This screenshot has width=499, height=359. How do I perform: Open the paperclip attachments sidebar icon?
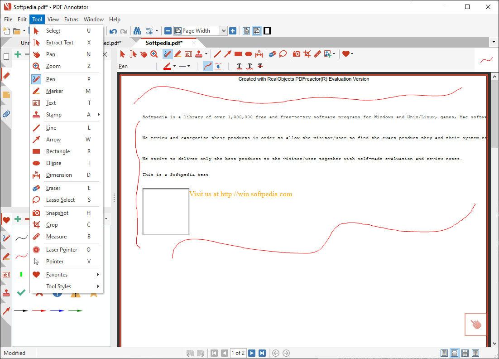[6, 114]
